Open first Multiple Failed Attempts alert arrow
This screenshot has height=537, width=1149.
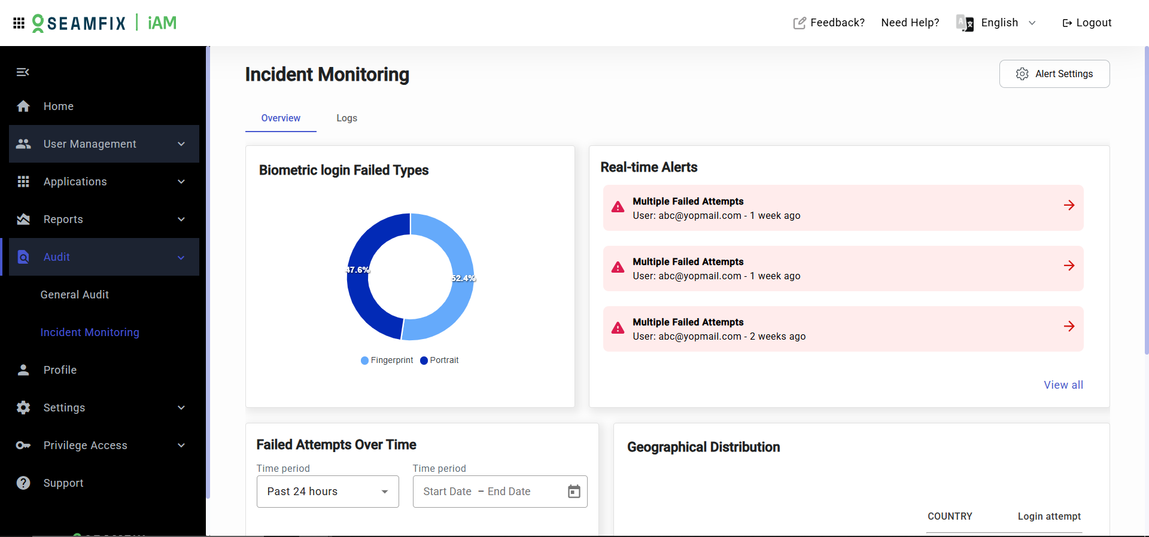(1069, 205)
